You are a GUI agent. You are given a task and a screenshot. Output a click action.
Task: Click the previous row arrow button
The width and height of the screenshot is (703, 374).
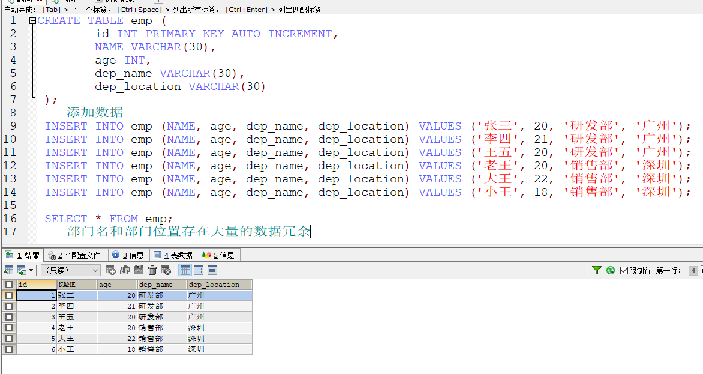(694, 271)
